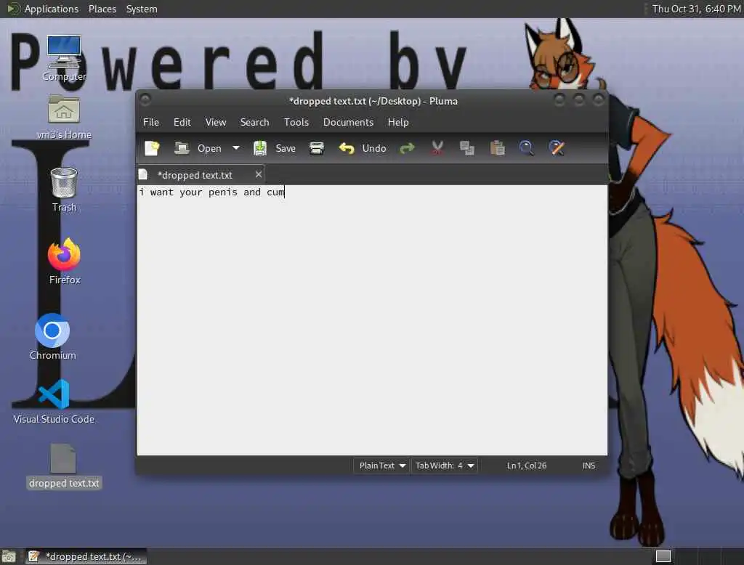Screen dimensions: 744x565
Task: Select the dropped text.txt desktop file
Action: pos(64,466)
